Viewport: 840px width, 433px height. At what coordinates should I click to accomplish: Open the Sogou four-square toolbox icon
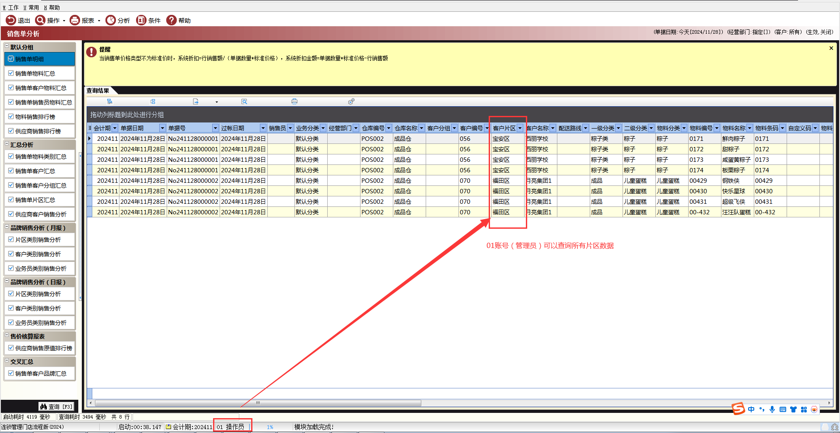pos(804,409)
